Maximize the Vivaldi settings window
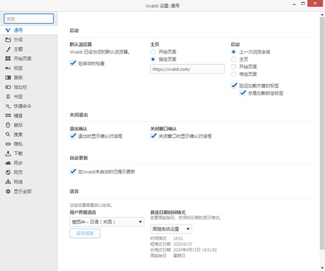 (x=303, y=4)
